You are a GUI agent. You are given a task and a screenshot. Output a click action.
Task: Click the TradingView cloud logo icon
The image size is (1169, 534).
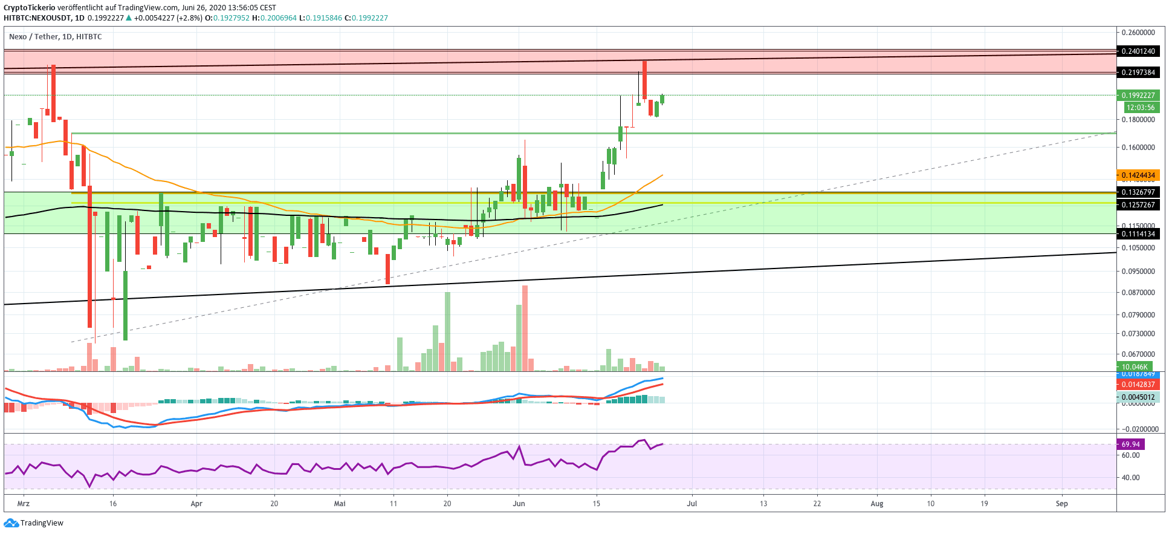coord(11,523)
